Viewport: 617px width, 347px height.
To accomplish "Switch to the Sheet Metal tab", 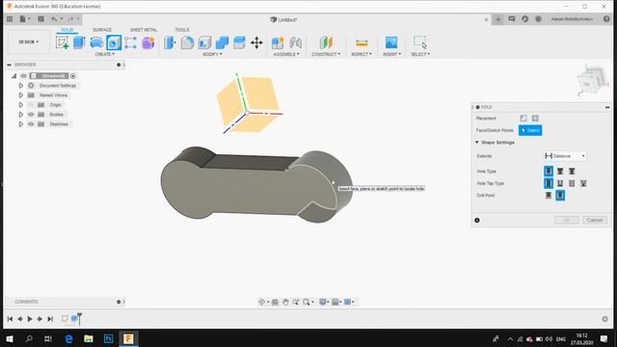I will coord(144,30).
